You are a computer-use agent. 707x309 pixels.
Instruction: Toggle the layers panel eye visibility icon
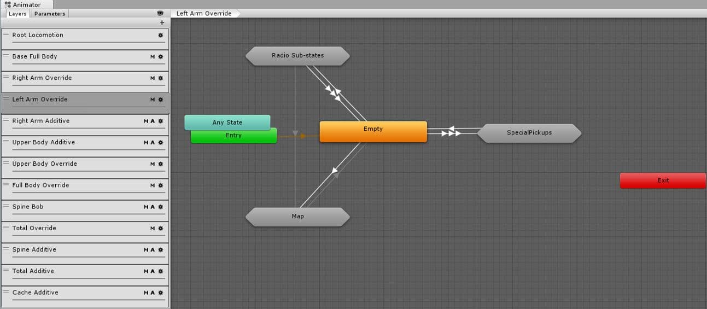click(160, 13)
